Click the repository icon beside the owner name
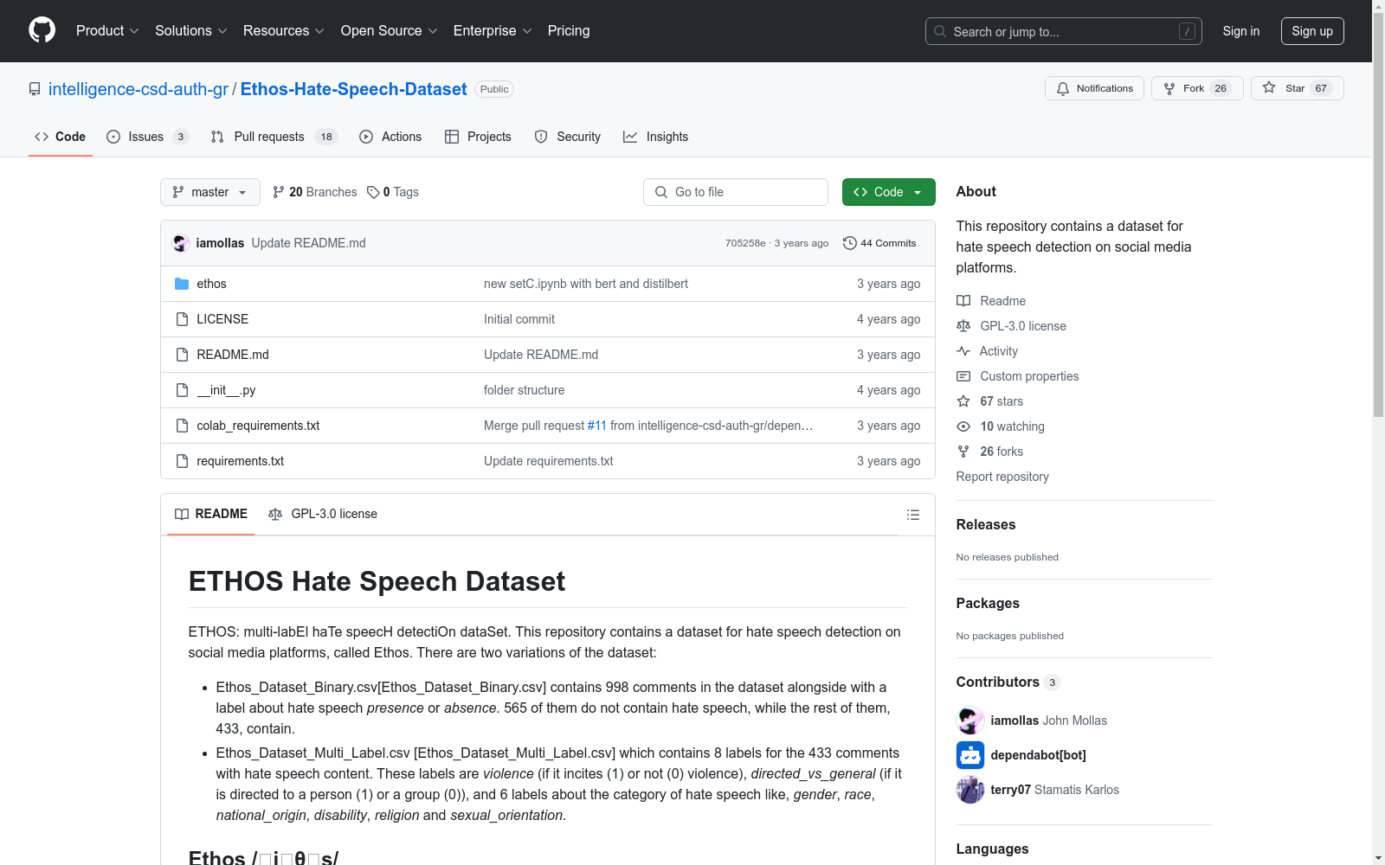The image size is (1385, 865). coord(35,89)
